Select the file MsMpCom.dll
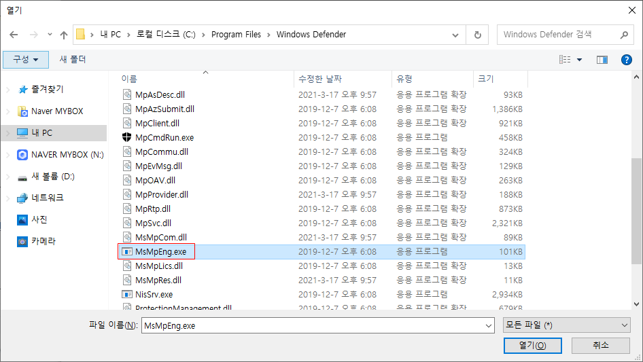This screenshot has height=362, width=643. (160, 237)
